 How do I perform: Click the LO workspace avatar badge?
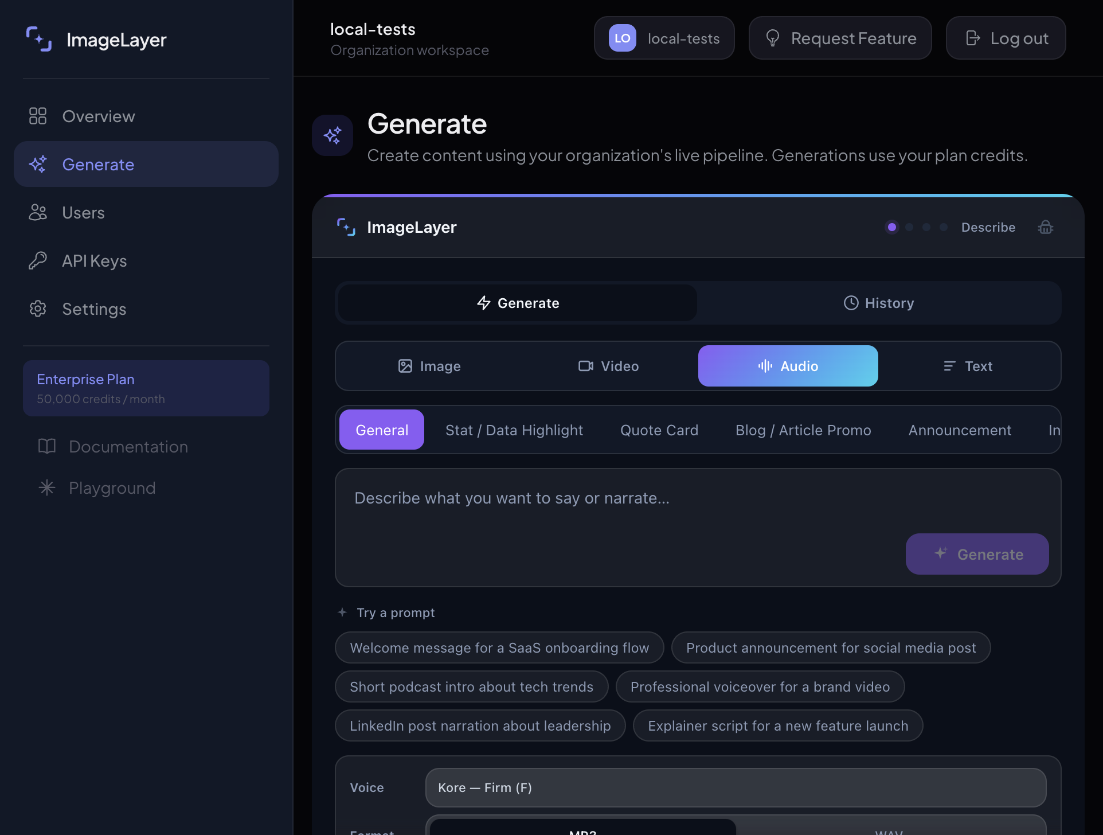(x=623, y=38)
